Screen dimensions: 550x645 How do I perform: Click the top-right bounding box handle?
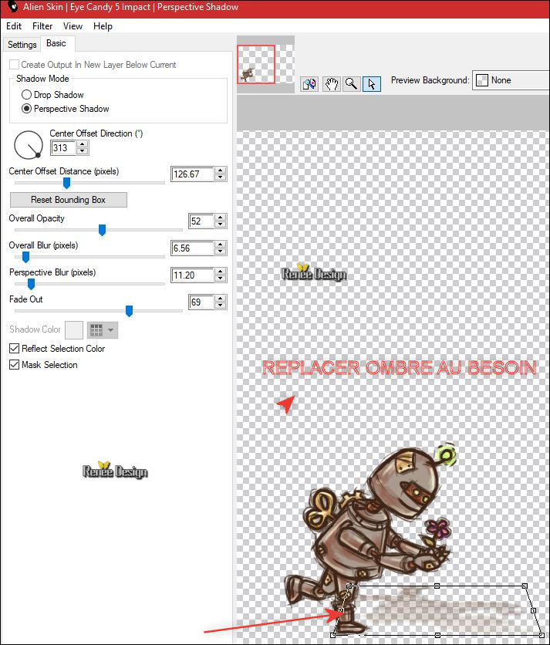pos(525,586)
